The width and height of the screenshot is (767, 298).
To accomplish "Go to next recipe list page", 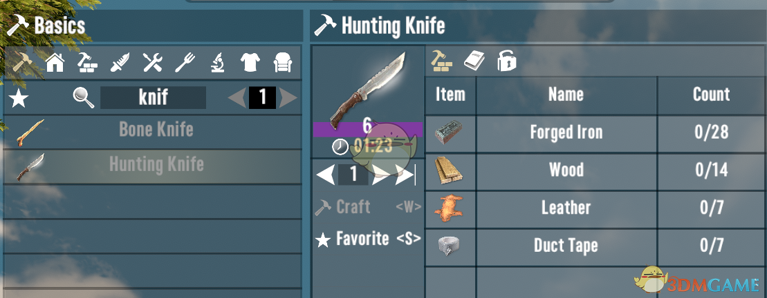I will coord(288,98).
